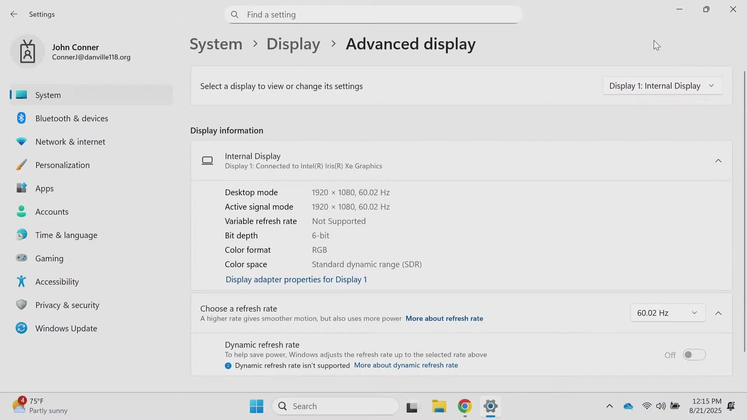Open File Explorer from the taskbar
Screen dimensions: 747x420
point(439,406)
